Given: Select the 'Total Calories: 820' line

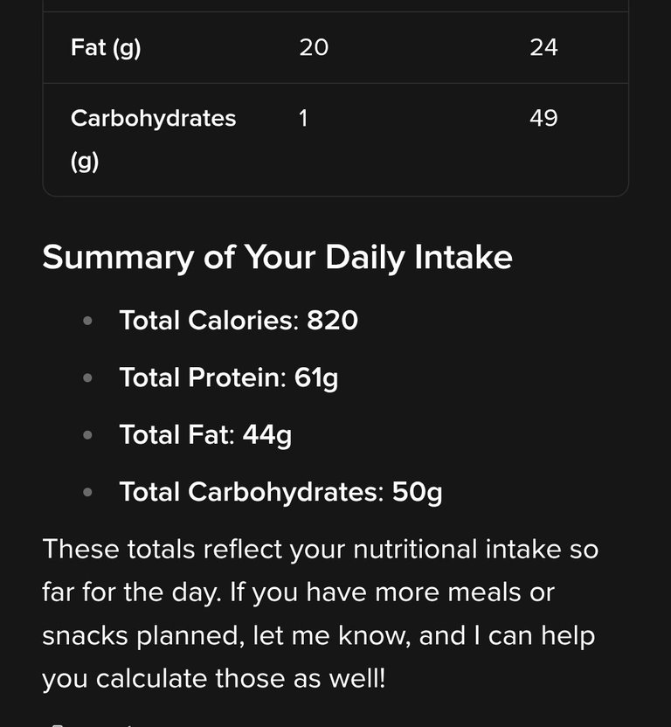Looking at the screenshot, I should pos(239,321).
